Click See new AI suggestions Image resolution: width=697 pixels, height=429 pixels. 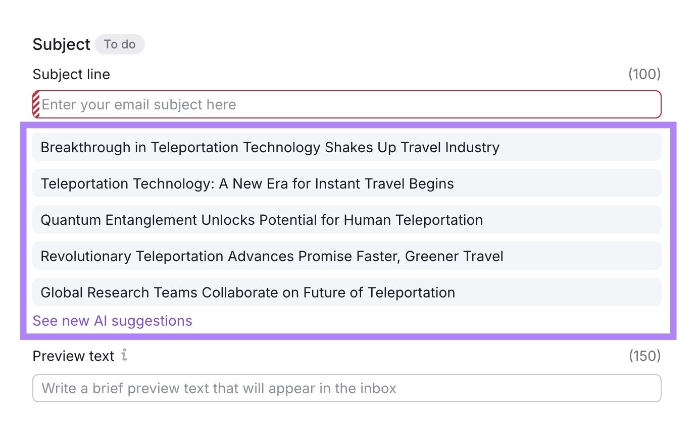point(112,321)
